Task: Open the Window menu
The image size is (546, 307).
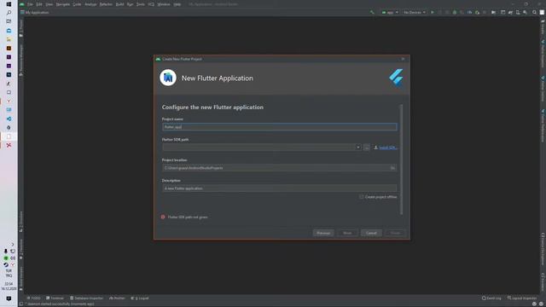Action: tap(164, 4)
